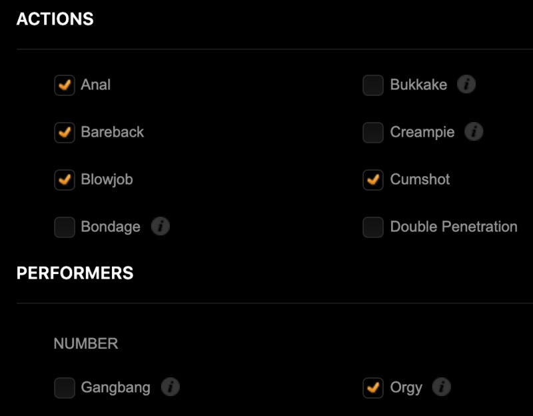Enable the Bondage checkbox

click(65, 227)
